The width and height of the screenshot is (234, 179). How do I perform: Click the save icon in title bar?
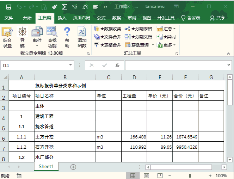click(8, 7)
